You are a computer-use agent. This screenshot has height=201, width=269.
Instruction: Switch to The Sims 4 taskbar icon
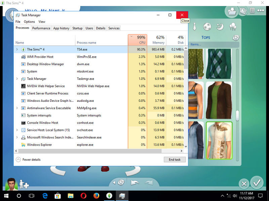(109, 196)
